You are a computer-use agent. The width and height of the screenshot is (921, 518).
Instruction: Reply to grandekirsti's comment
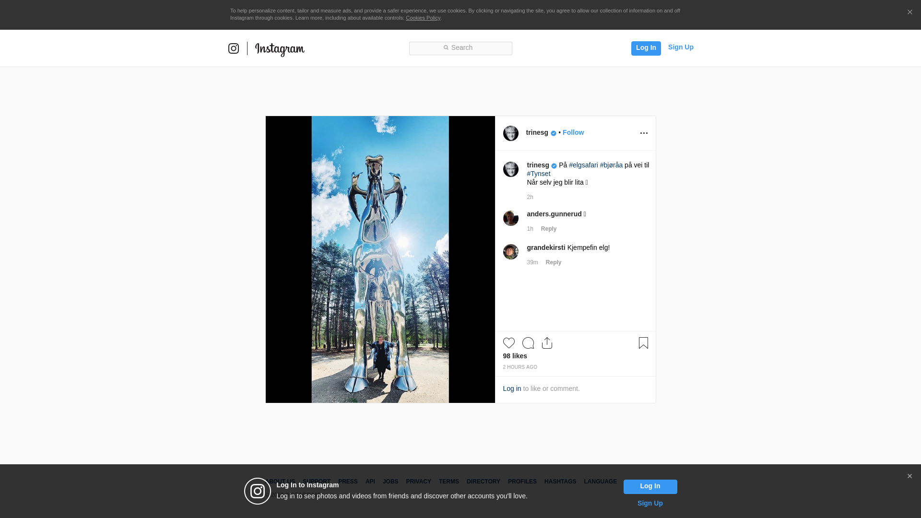553,262
